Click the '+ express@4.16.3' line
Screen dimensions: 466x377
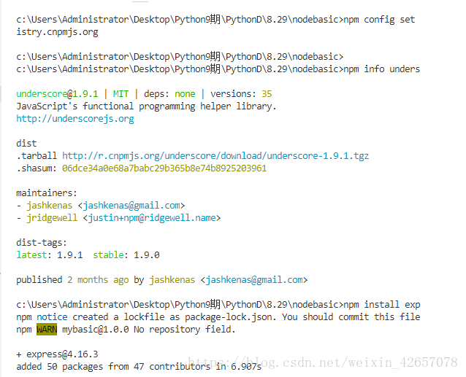click(57, 354)
